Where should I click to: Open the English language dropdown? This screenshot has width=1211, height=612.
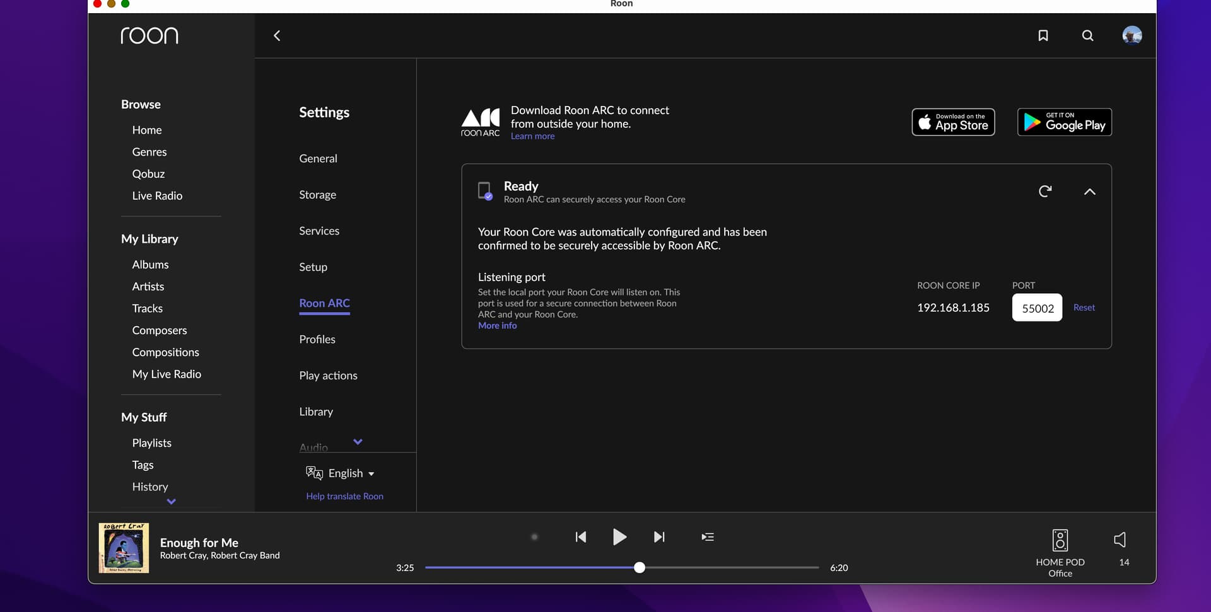[x=351, y=473]
